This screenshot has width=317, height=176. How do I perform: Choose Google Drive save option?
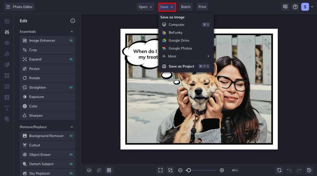pyautogui.click(x=179, y=40)
